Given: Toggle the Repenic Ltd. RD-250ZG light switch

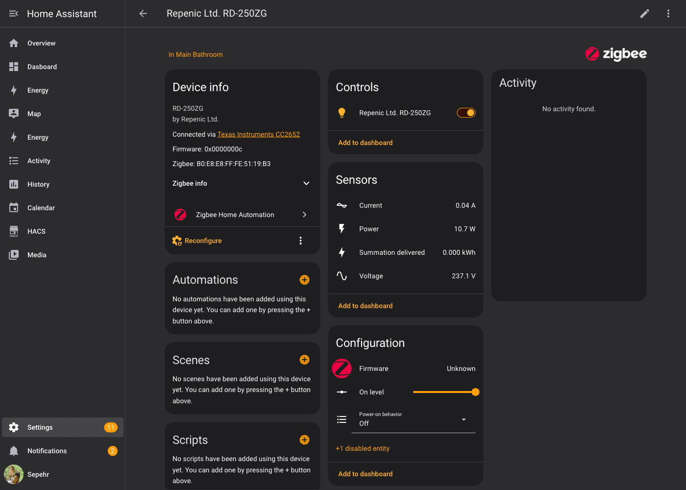Looking at the screenshot, I should [466, 113].
